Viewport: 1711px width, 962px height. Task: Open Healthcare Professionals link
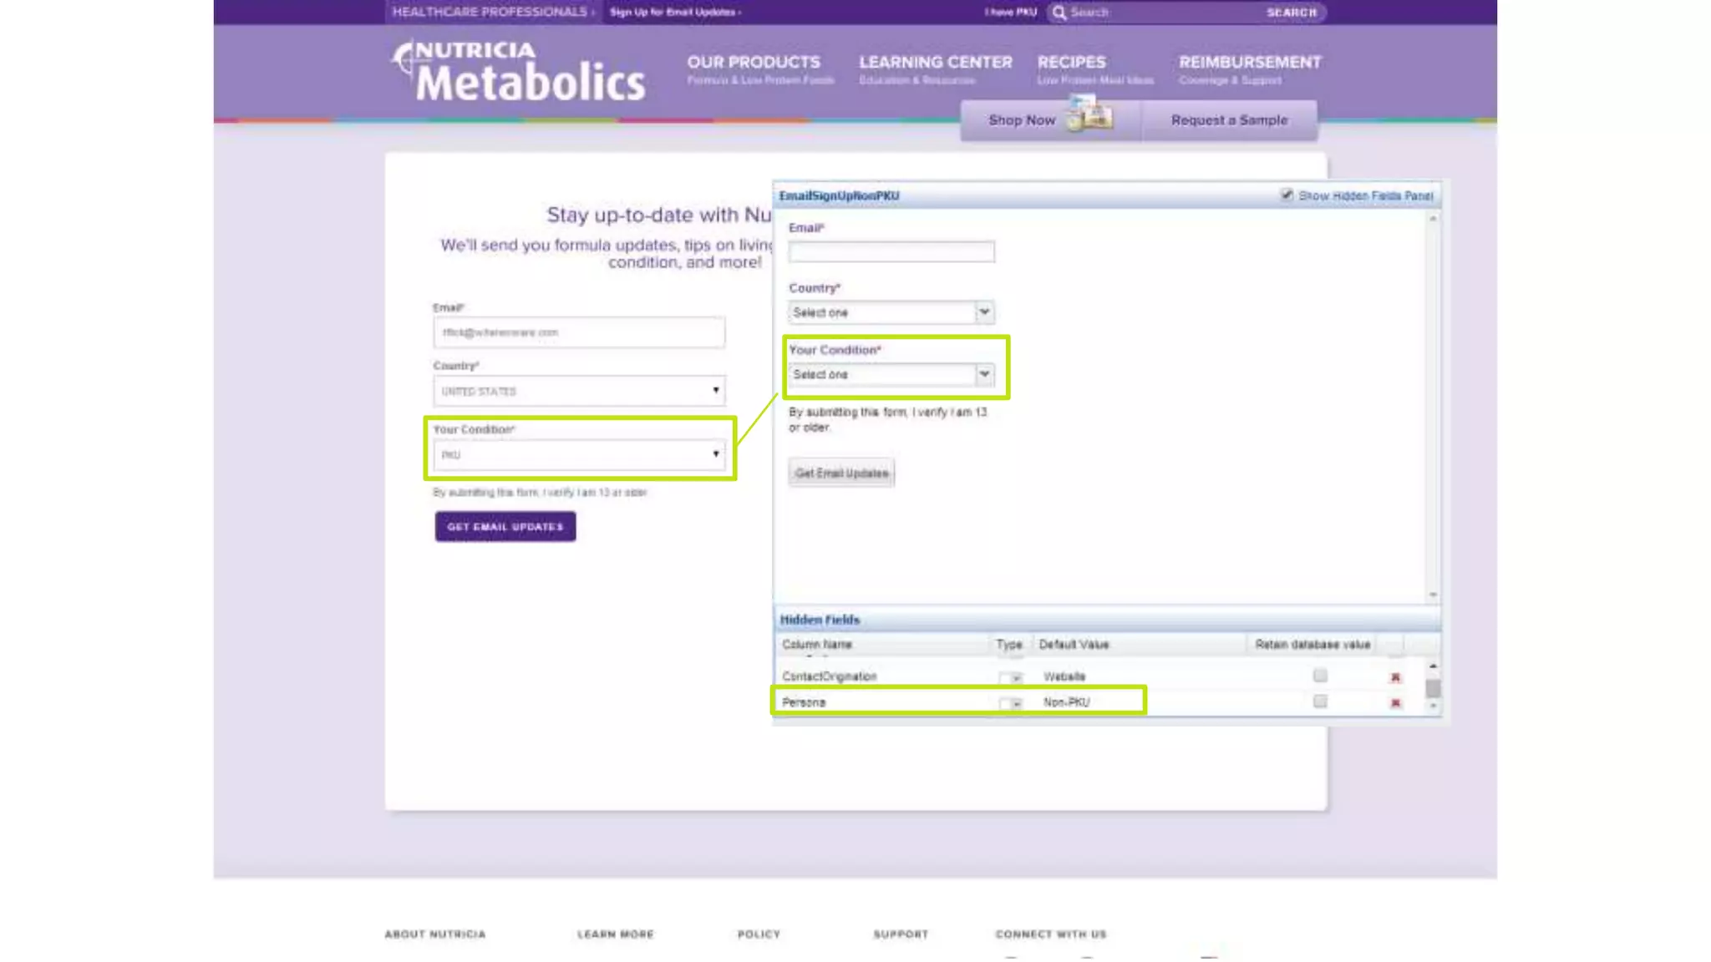(x=490, y=12)
